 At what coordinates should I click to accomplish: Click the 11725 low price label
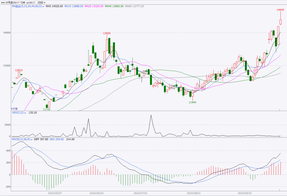click(47, 109)
